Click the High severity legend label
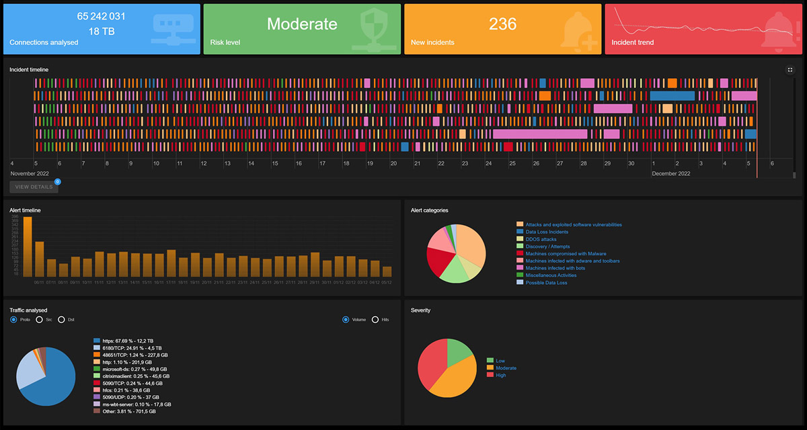 [x=501, y=375]
